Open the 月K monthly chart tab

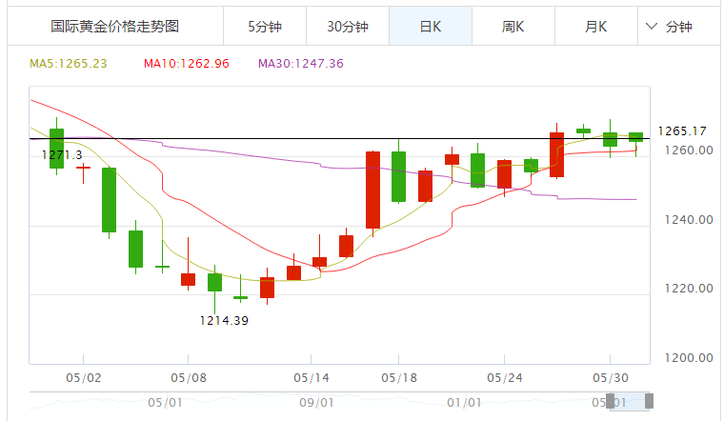[596, 27]
